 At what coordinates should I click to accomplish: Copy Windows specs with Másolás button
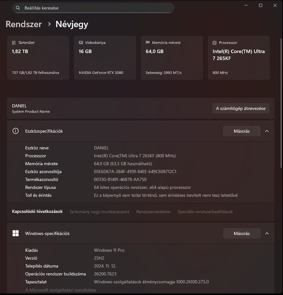tap(241, 233)
